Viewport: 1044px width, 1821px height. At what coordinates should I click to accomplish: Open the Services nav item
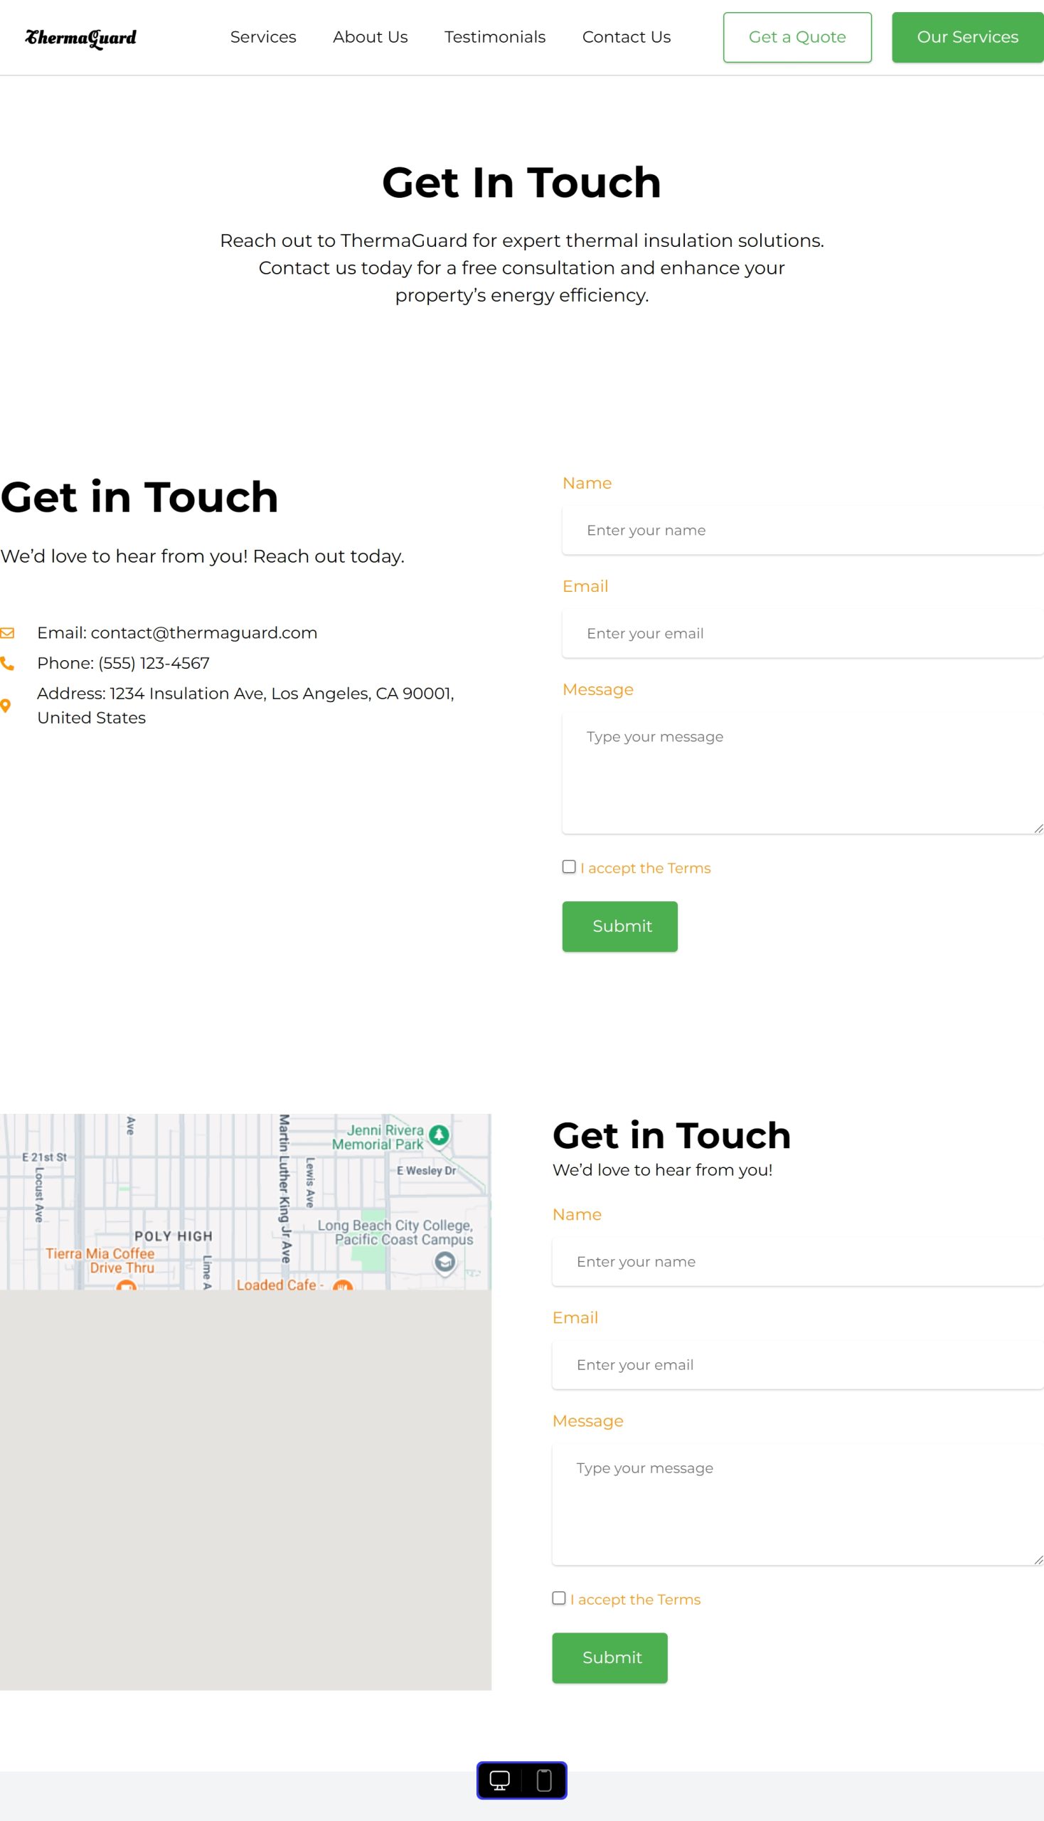point(263,37)
